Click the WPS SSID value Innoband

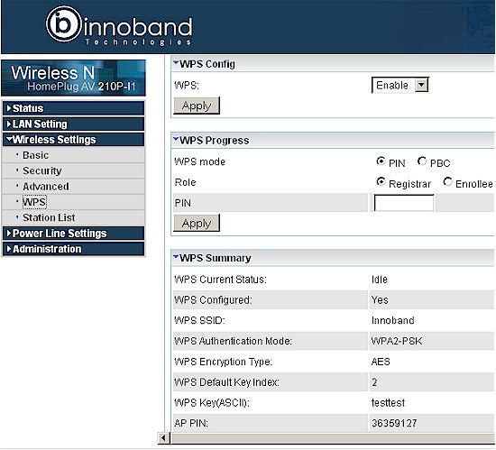(392, 320)
